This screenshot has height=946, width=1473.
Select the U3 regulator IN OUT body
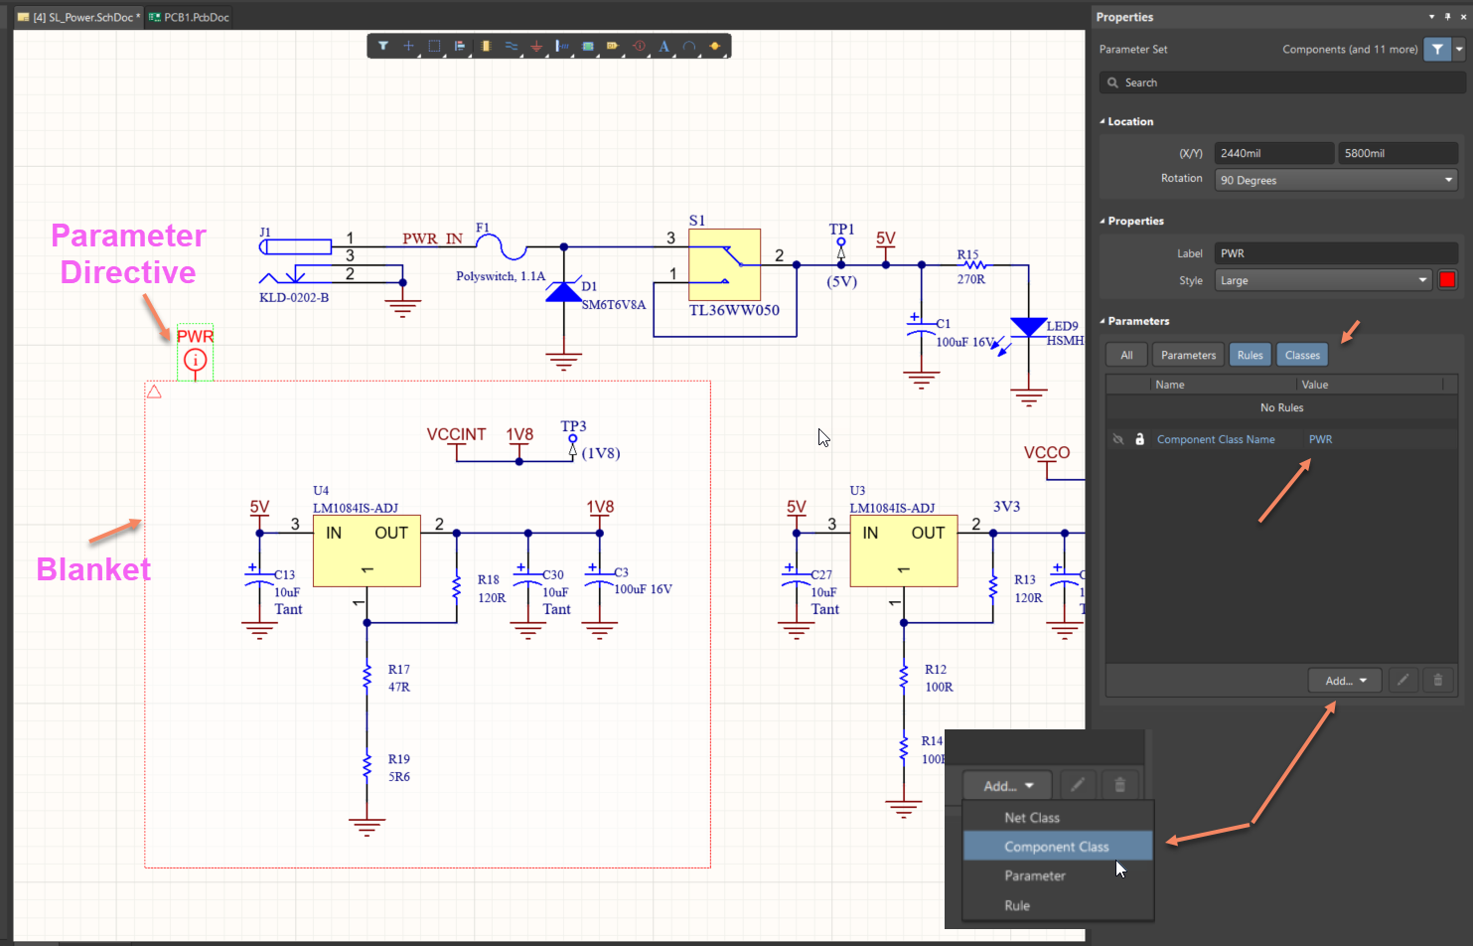tap(903, 551)
